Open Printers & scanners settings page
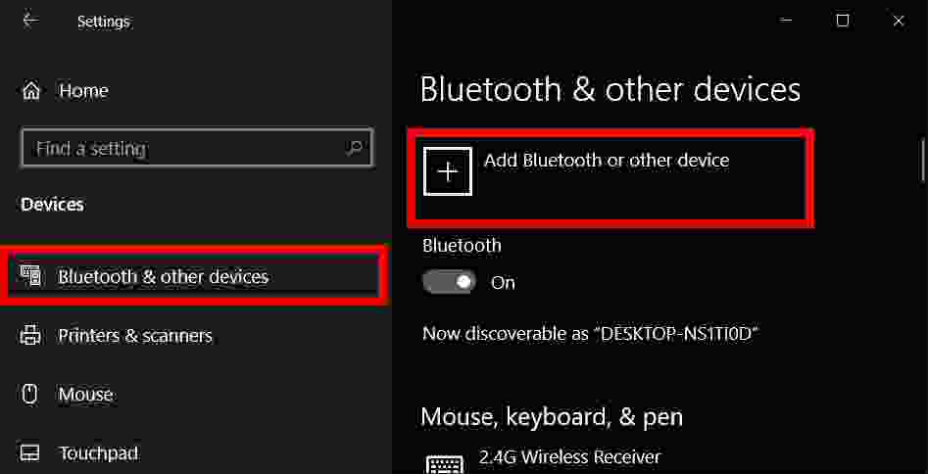928x474 pixels. click(135, 336)
